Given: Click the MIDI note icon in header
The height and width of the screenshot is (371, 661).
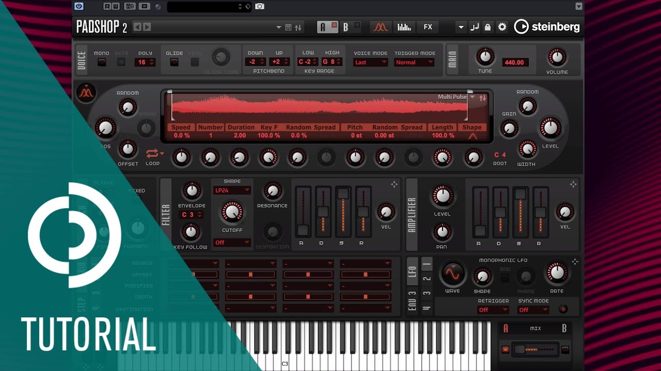Looking at the screenshot, I should point(475,27).
